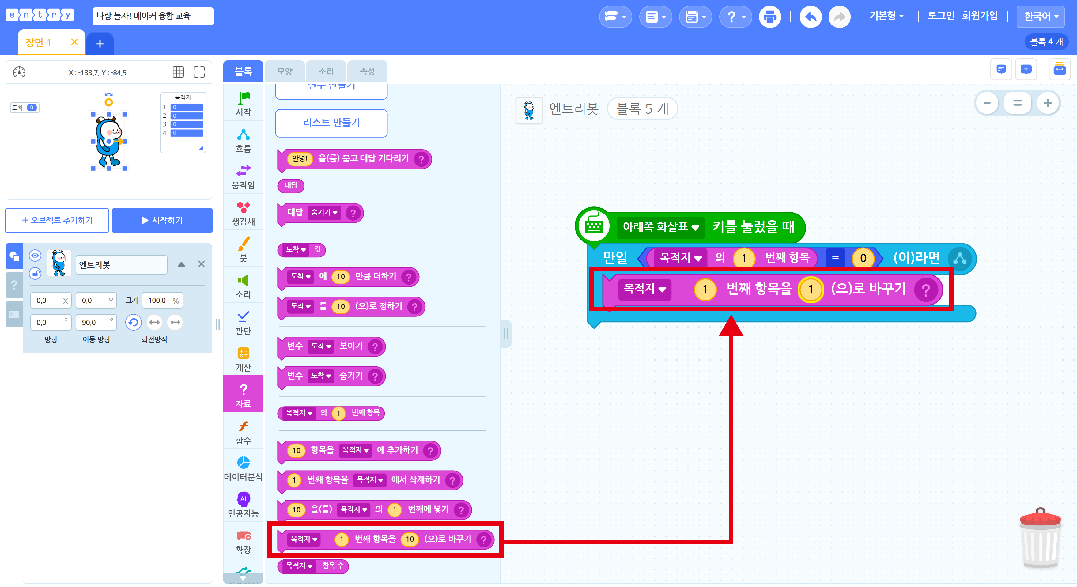
Task: Remove the 엔트리봇 object with X
Action: (x=201, y=264)
